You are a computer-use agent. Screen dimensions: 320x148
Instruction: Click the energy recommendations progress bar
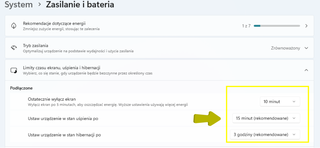(x=277, y=26)
